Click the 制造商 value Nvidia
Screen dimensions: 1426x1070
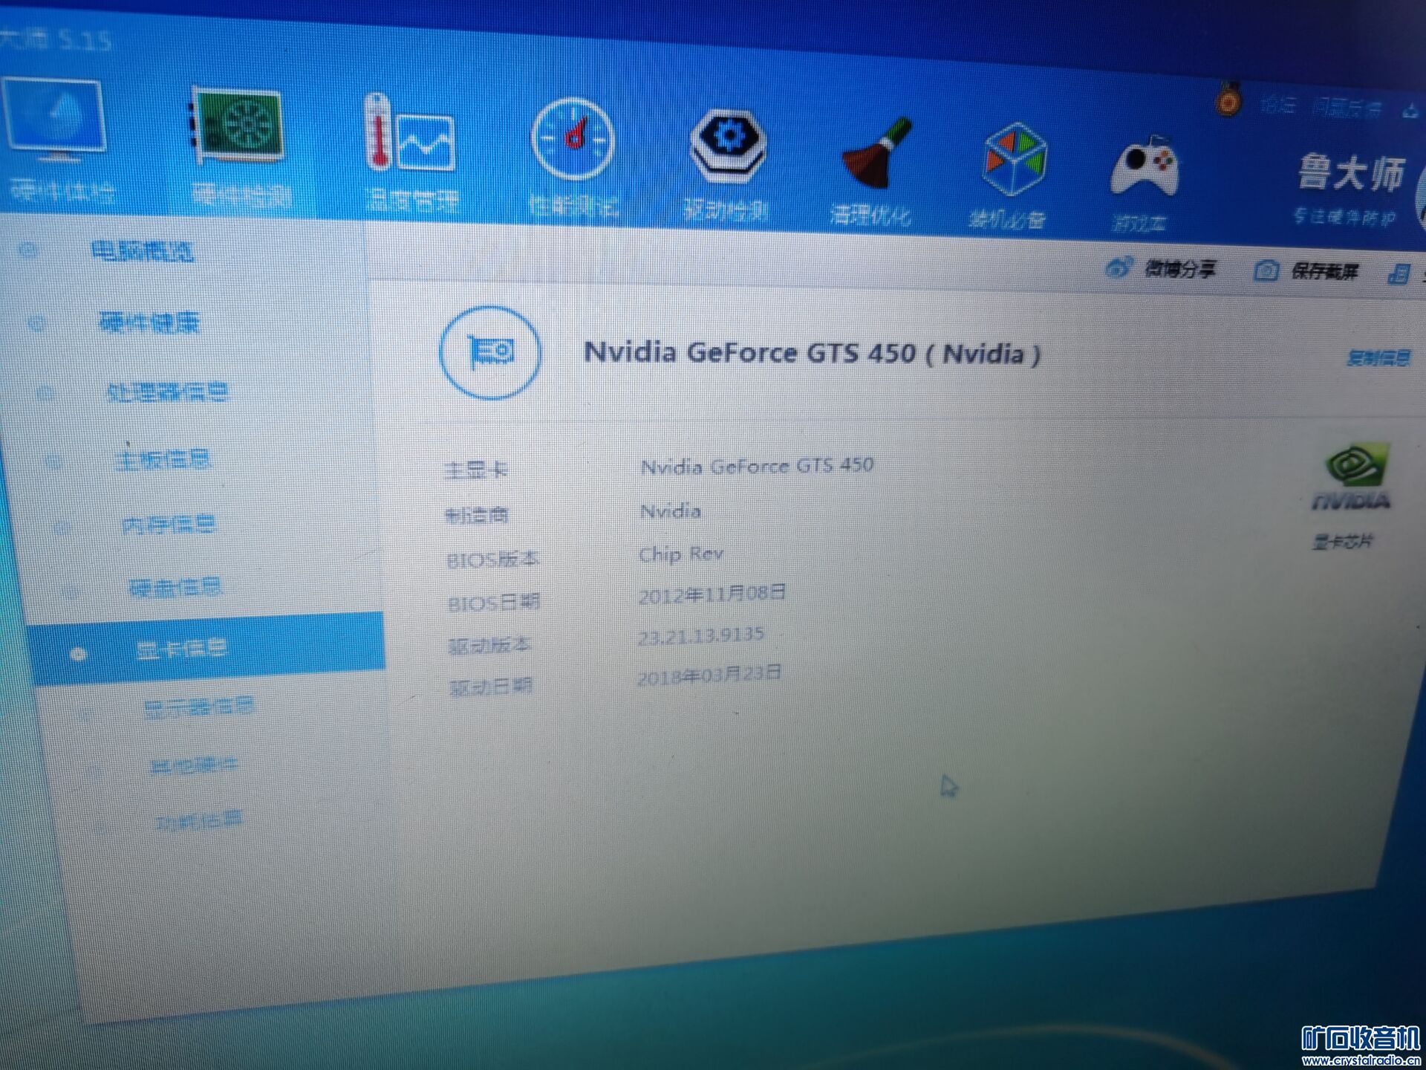pyautogui.click(x=671, y=511)
